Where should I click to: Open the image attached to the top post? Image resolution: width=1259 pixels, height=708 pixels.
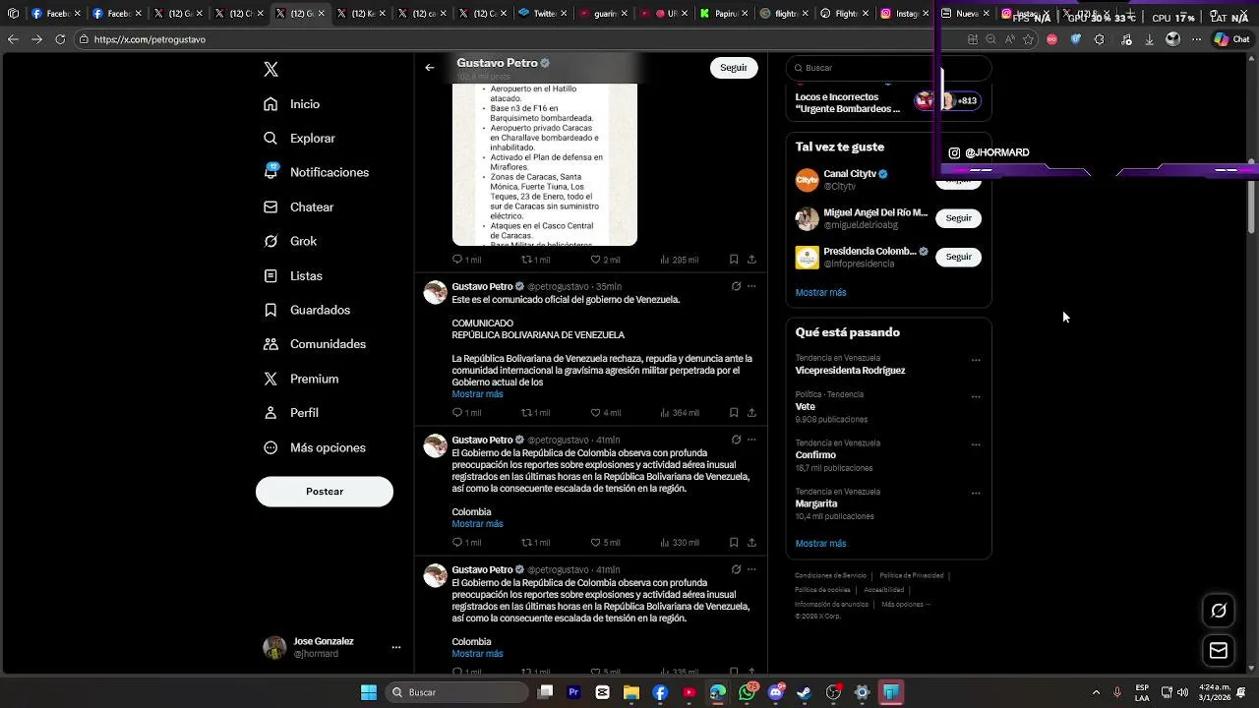[545, 164]
